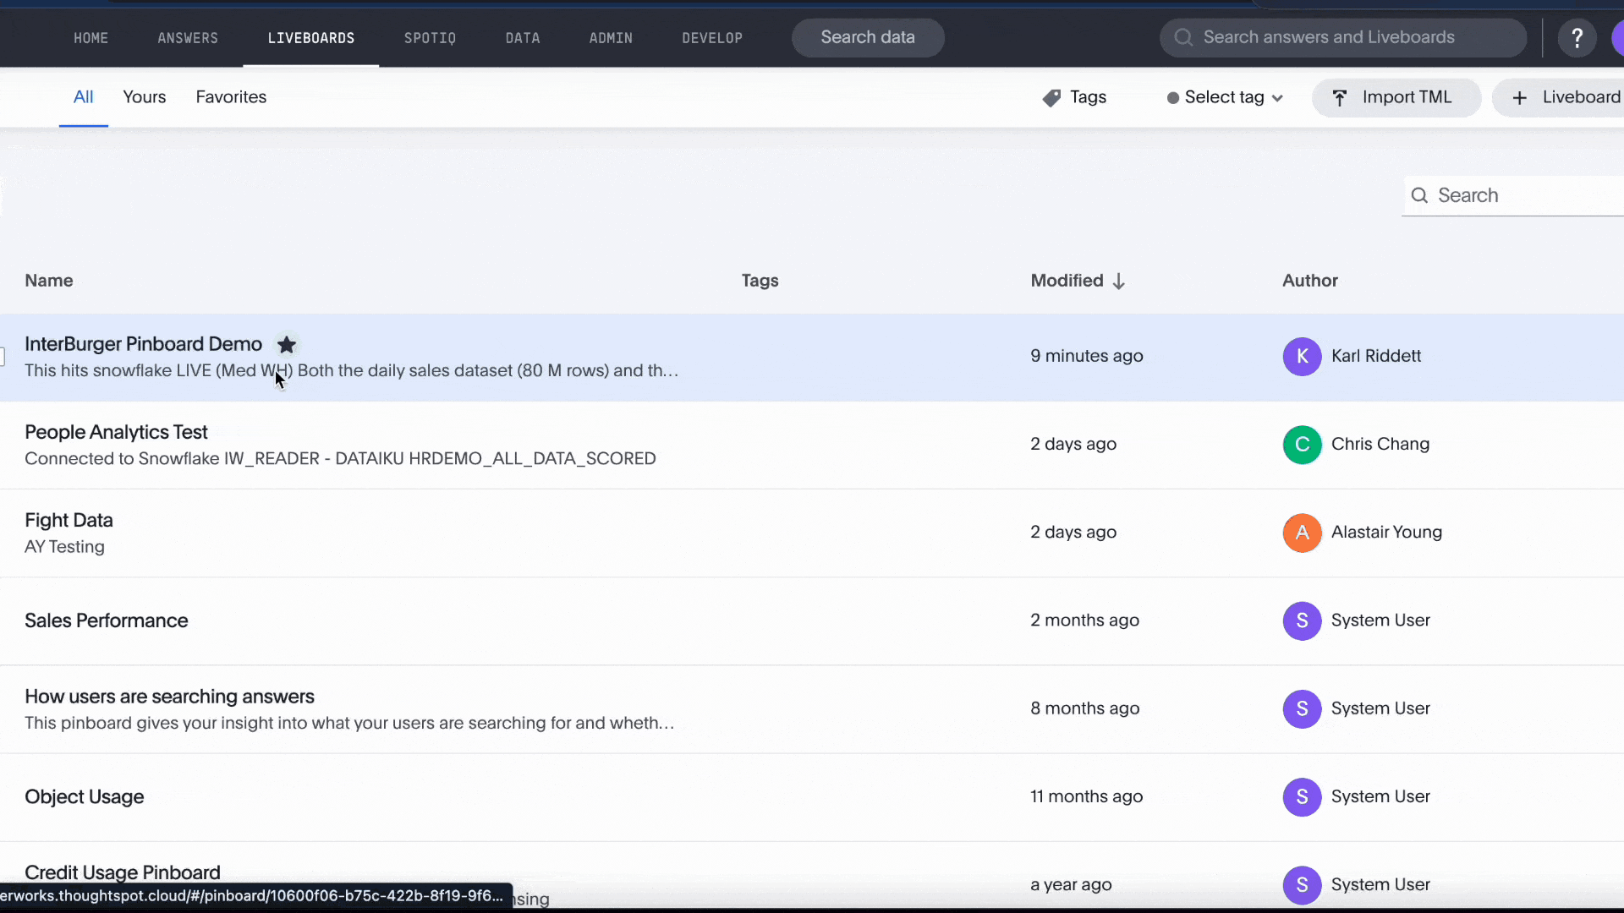
Task: Click the Tags label icon
Action: pos(1051,98)
